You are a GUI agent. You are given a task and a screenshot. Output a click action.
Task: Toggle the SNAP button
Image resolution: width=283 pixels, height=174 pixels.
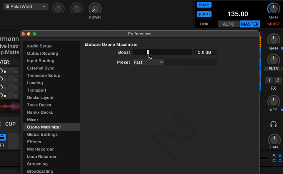(204, 5)
